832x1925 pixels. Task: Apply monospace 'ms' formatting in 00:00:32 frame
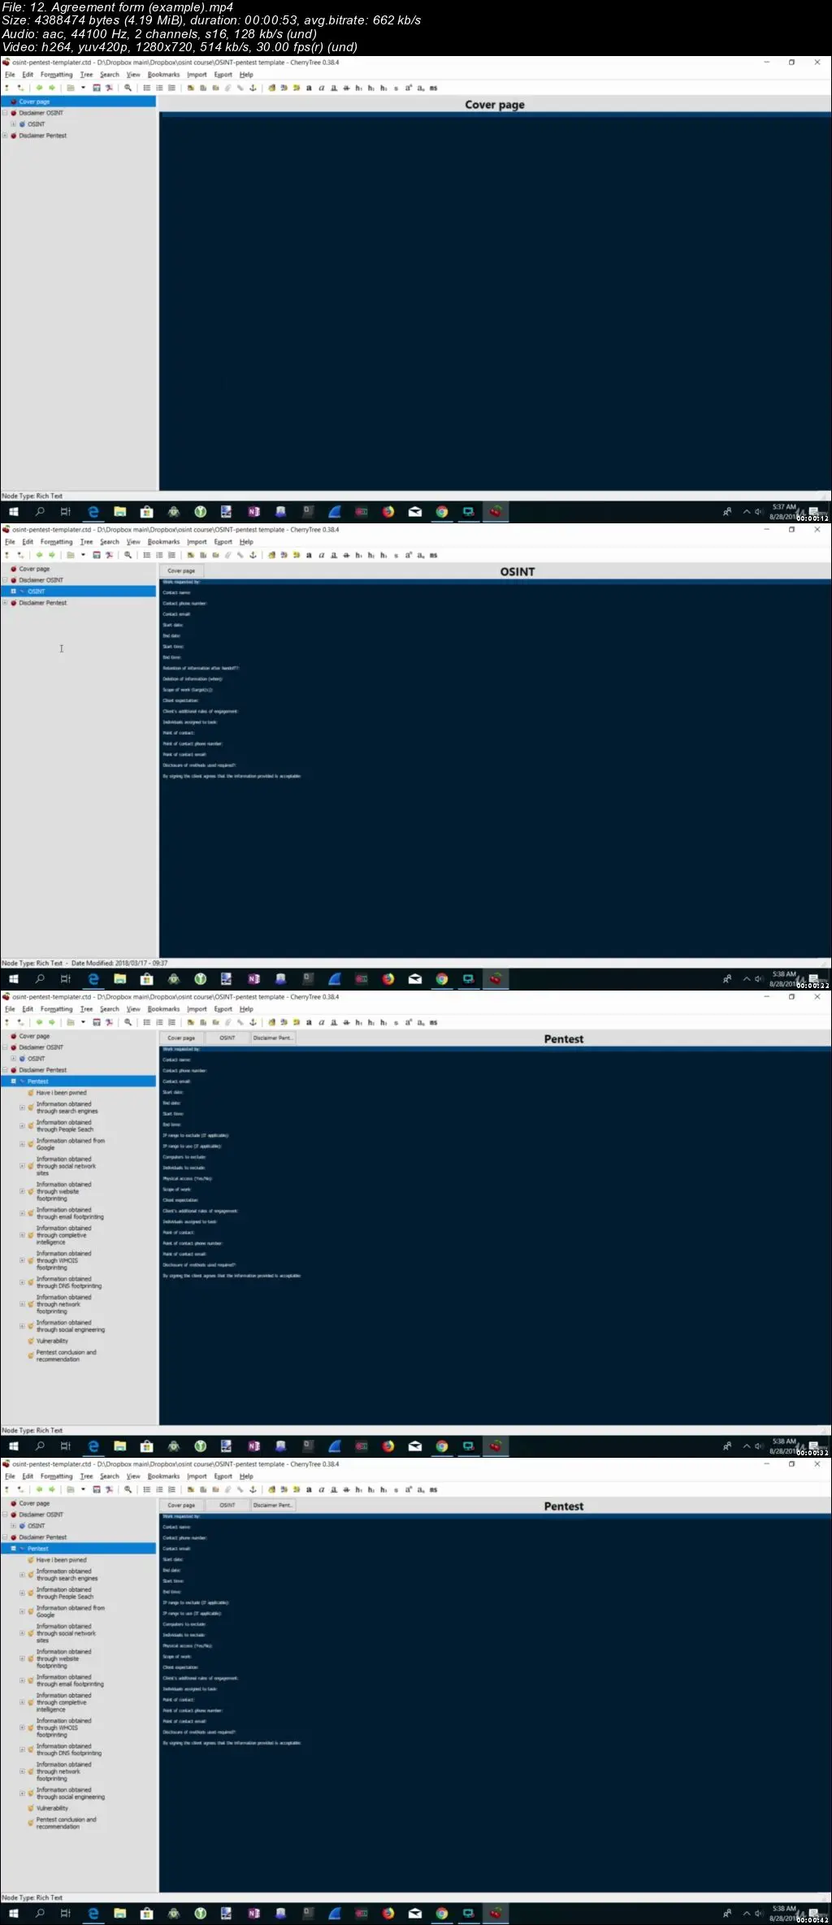(x=433, y=1022)
